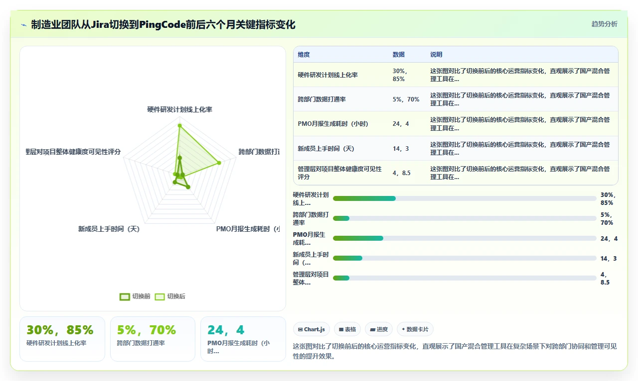Click table data value 4，8.5
638x381 pixels.
[x=402, y=173]
